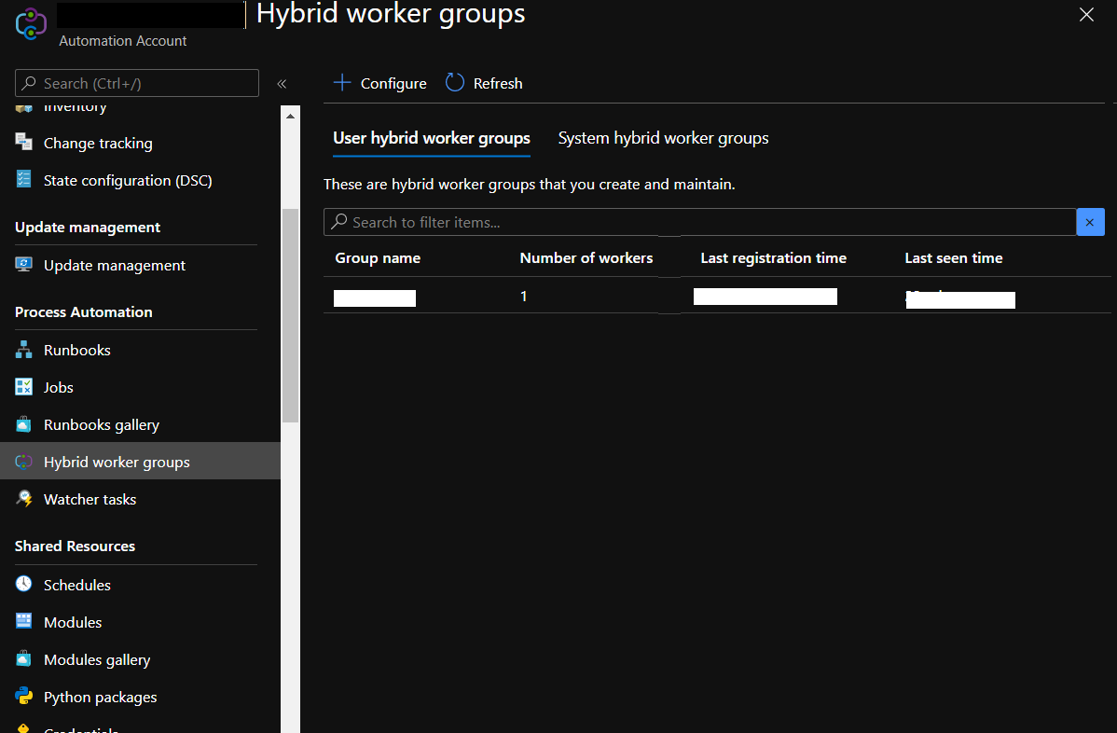Click the magnifier icon in filter box
Viewport: 1117px width, 733px height.
[339, 222]
